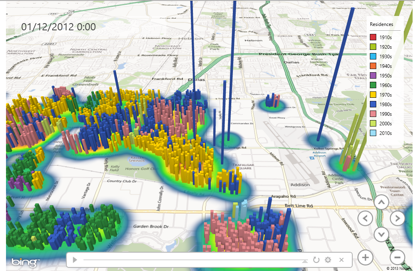Screen dimensions: 415x271
Task: Click the 1990s pink legend swatch
Action: pos(373,114)
